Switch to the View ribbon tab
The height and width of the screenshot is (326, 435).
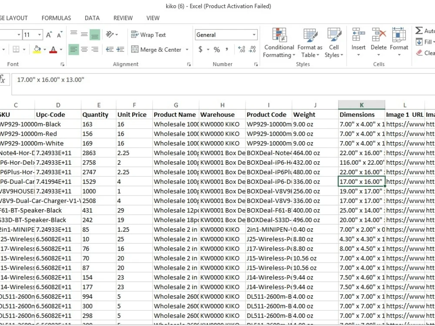pos(153,18)
